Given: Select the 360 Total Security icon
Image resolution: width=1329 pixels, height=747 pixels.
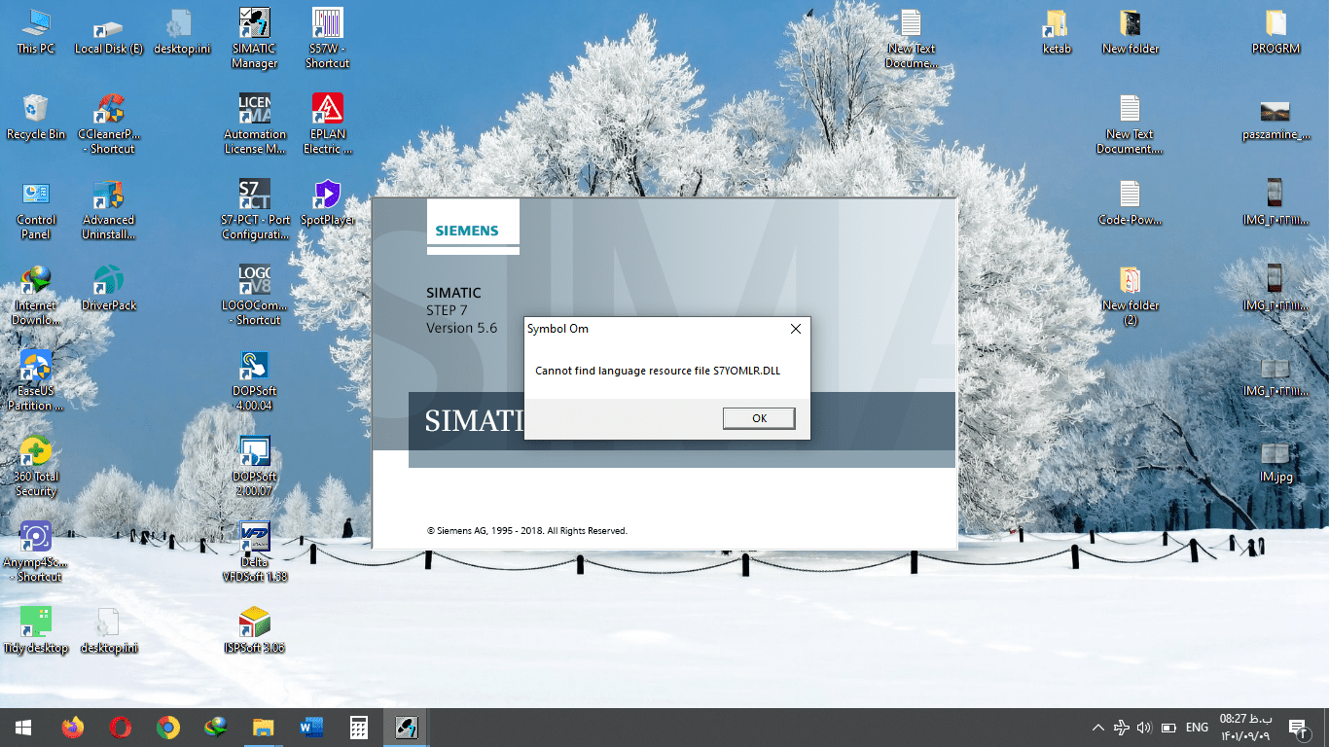Looking at the screenshot, I should click(x=36, y=466).
